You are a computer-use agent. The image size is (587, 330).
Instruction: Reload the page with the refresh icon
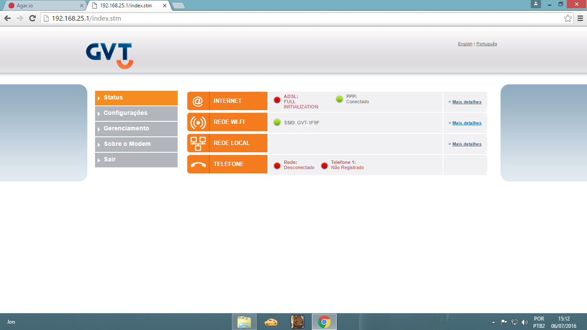pyautogui.click(x=32, y=18)
